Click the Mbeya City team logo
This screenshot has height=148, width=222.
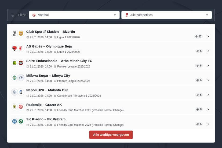pyautogui.click(x=21, y=78)
